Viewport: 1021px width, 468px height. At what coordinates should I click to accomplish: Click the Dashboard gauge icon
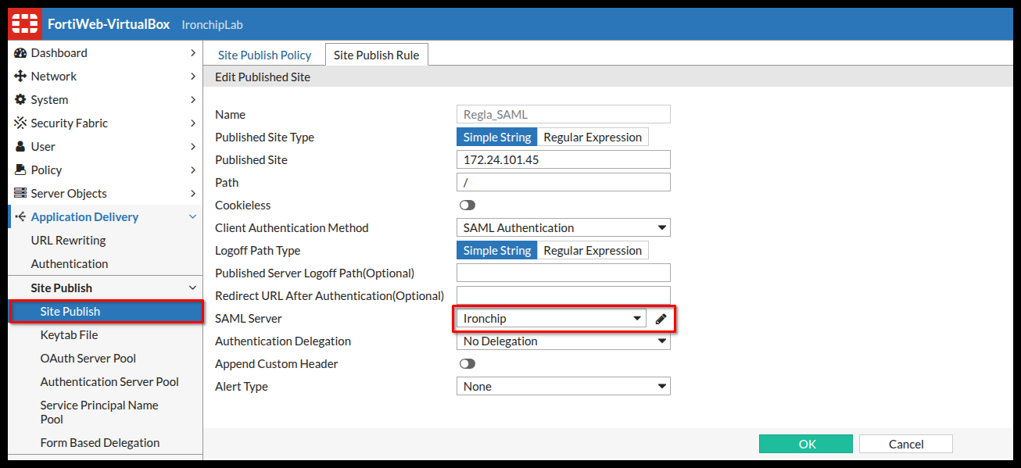tap(20, 53)
